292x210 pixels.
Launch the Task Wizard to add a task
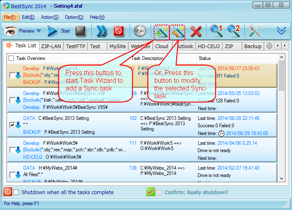click(x=161, y=32)
